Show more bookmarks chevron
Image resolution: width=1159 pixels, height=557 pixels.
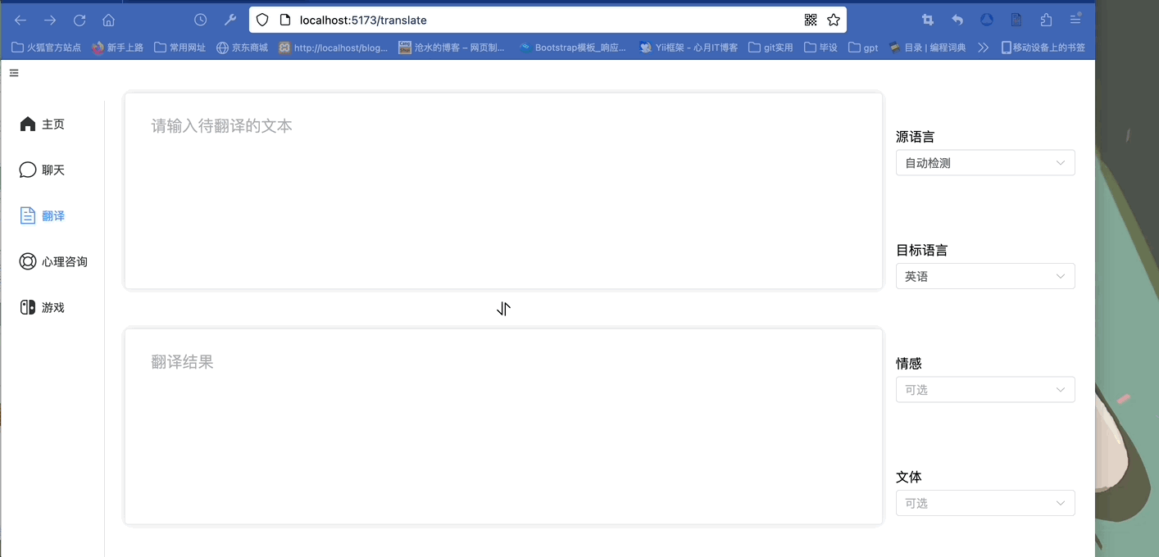(x=984, y=48)
